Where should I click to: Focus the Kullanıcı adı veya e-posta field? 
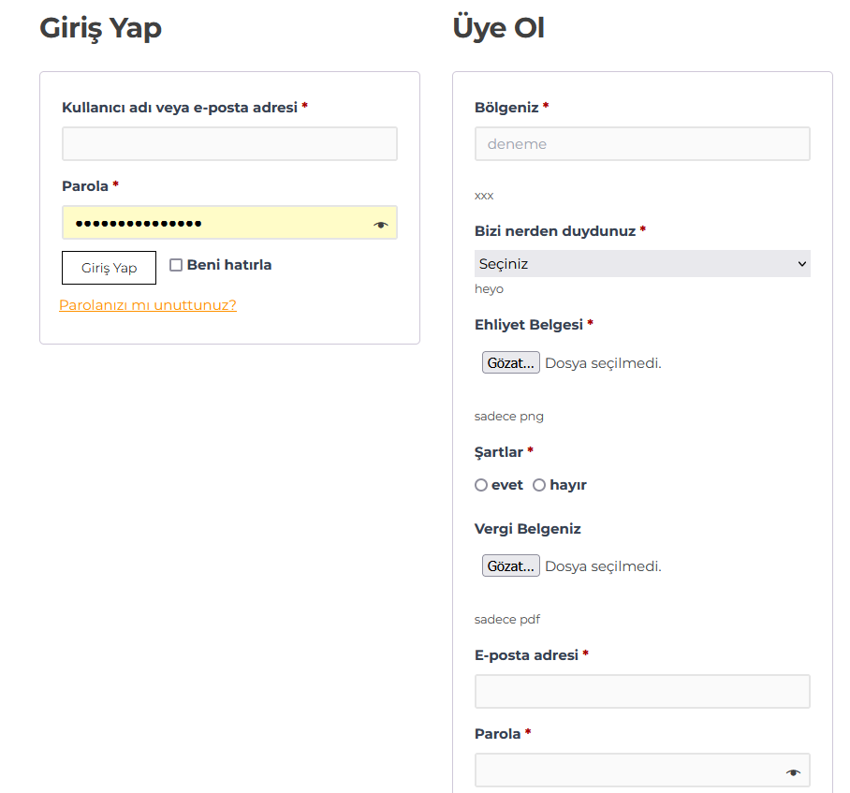[230, 143]
